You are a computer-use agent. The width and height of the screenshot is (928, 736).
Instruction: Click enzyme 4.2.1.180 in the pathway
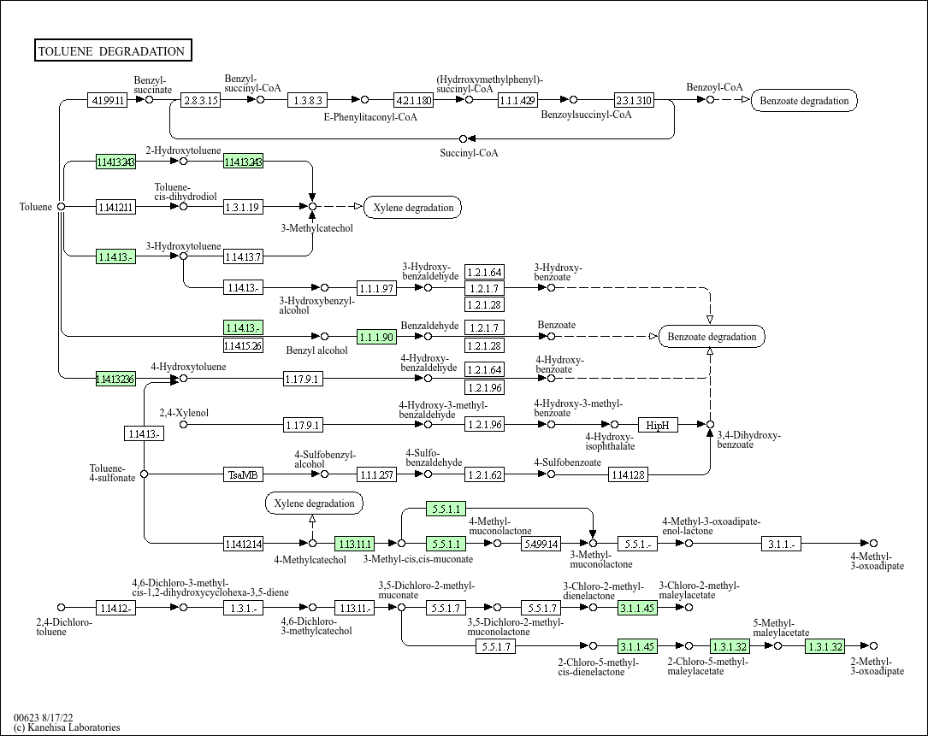coord(413,100)
